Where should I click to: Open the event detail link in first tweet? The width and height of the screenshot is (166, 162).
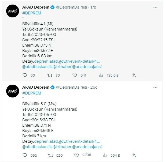tap(67, 61)
